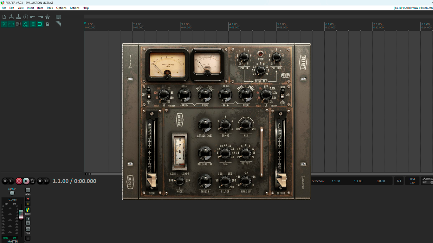
Task: Click the plugin Drive Out knob
Action: (261, 71)
